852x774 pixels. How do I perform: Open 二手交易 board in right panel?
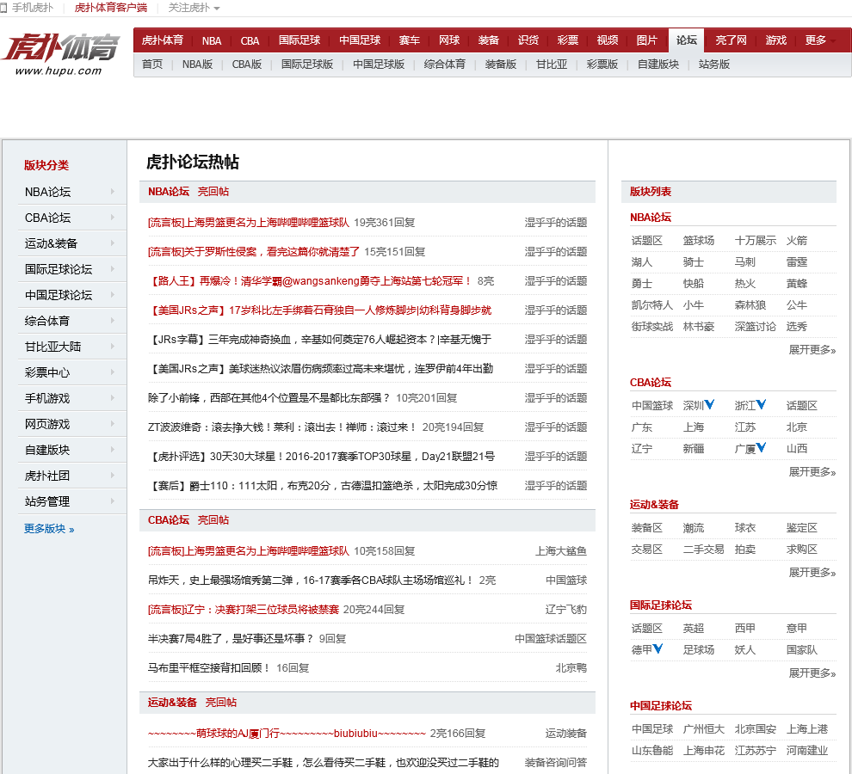pyautogui.click(x=704, y=550)
